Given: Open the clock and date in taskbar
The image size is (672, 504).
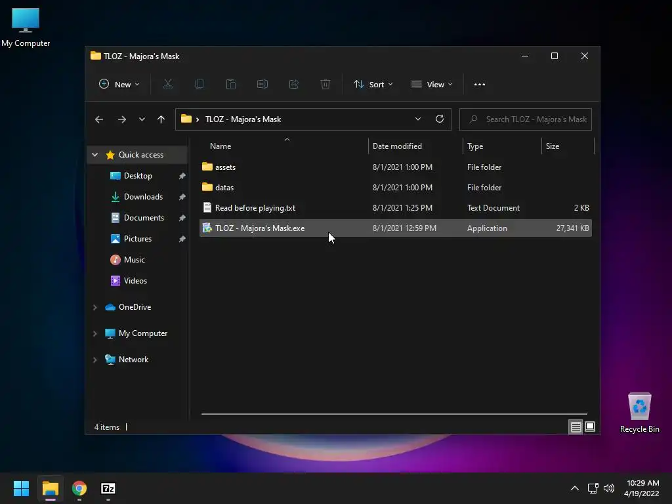Looking at the screenshot, I should 642,488.
